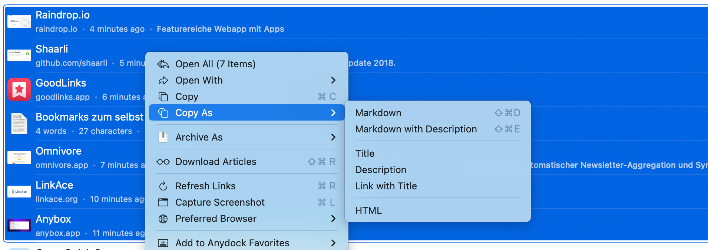
Task: Select Copy from the context menu
Action: tap(247, 97)
